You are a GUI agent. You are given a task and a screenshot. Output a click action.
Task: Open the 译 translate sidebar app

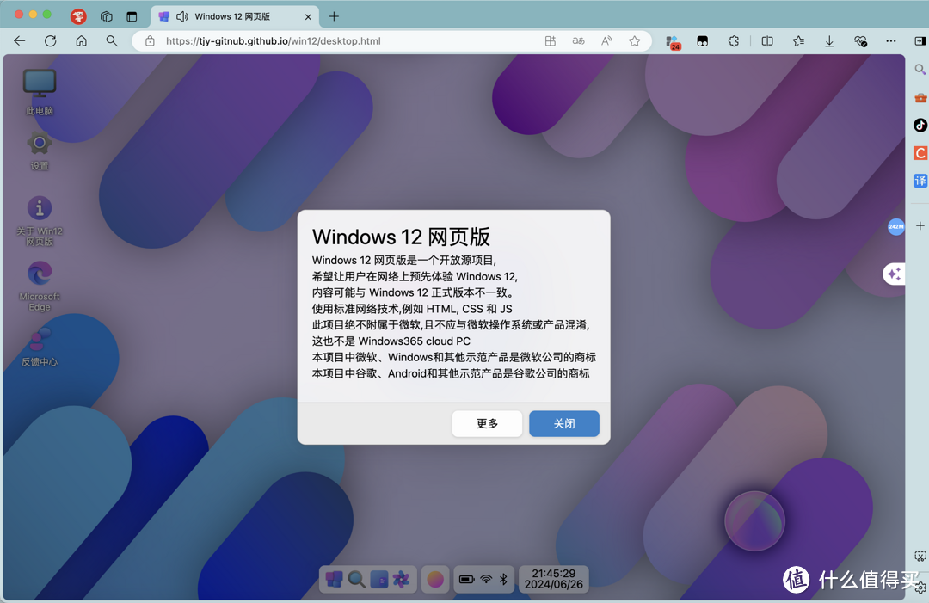tap(920, 181)
